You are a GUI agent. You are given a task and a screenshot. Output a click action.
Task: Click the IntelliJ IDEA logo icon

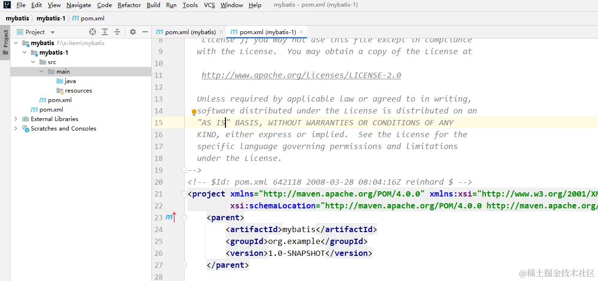[x=6, y=5]
